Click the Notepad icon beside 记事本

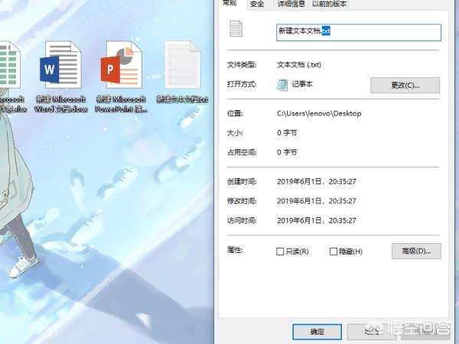282,85
